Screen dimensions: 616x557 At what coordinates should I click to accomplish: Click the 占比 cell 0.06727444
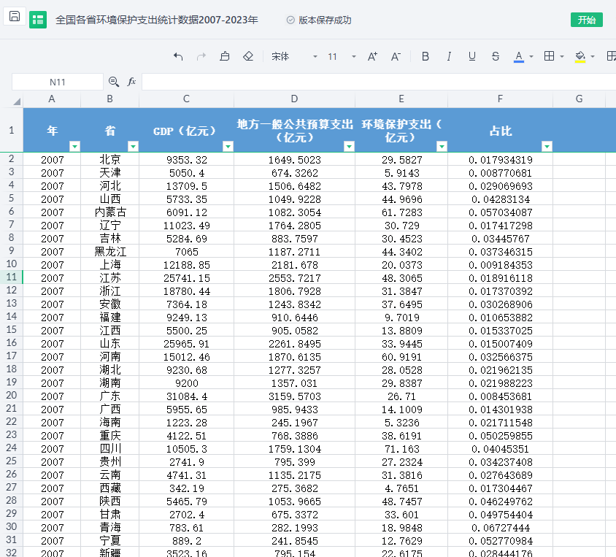point(501,528)
